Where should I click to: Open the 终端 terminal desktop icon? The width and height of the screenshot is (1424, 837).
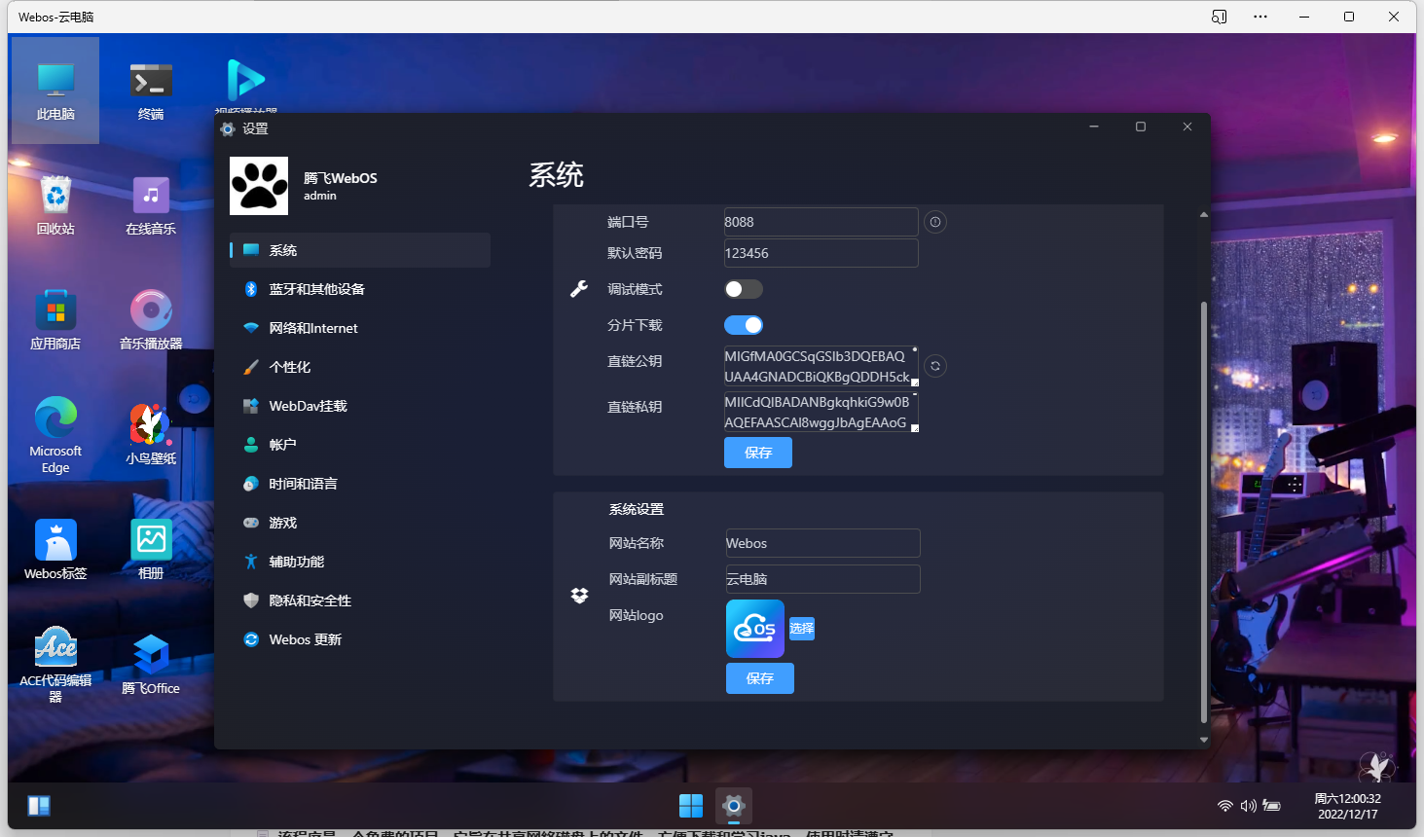click(151, 91)
